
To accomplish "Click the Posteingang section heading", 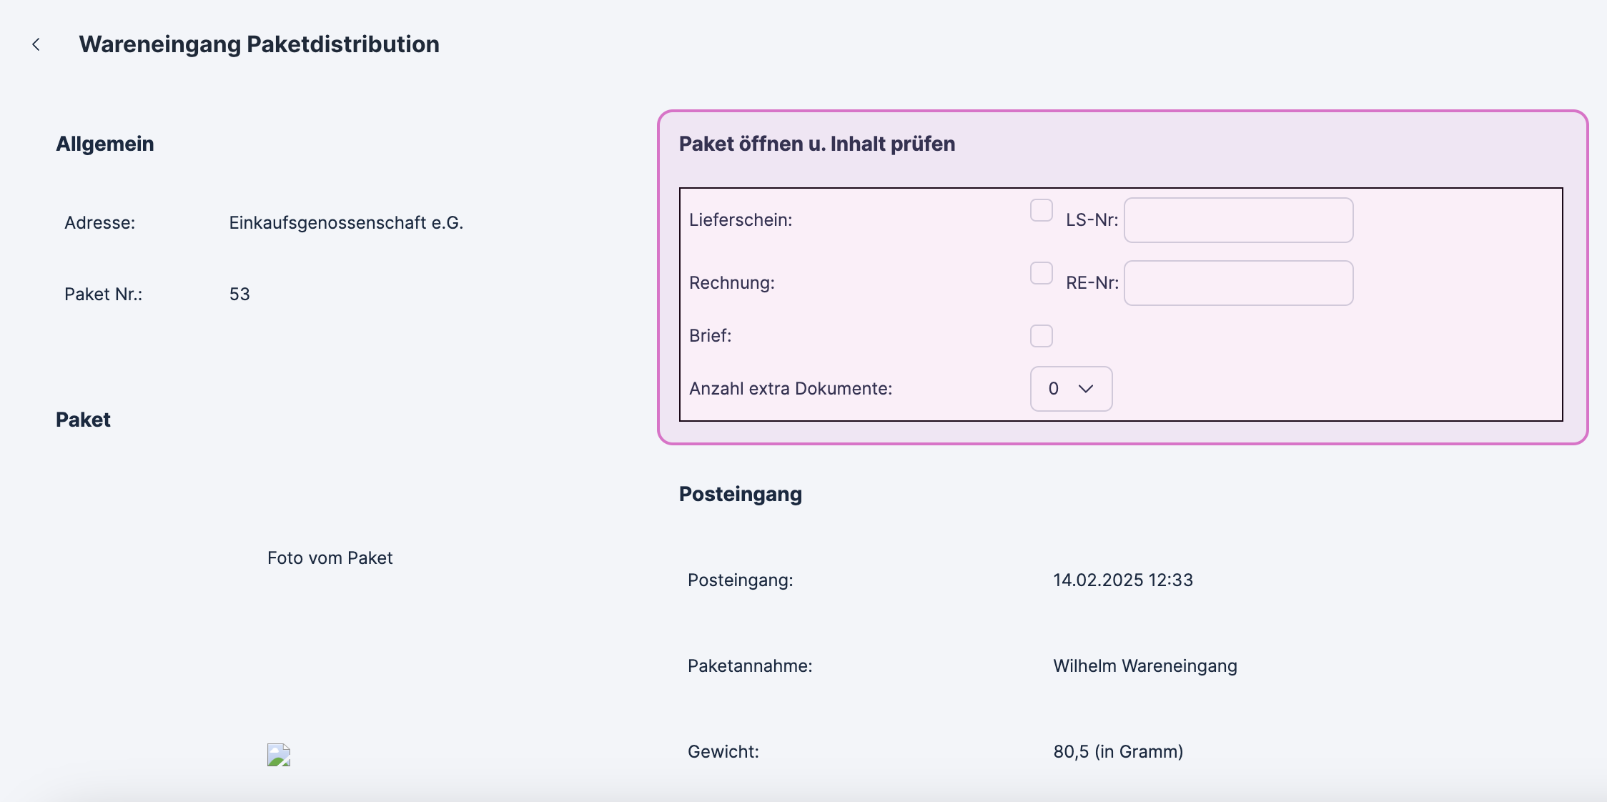I will (740, 494).
